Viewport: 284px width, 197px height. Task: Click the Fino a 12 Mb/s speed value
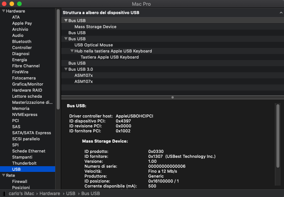(163, 171)
